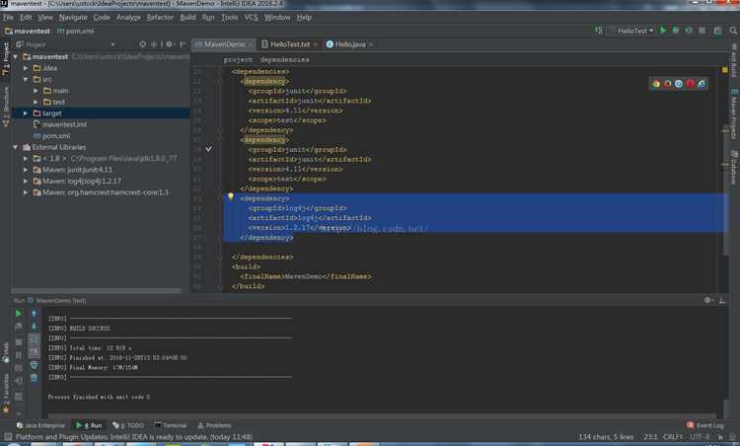Run the HelloTest configuration with green play
Viewport: 740px width, 446px height.
[663, 31]
